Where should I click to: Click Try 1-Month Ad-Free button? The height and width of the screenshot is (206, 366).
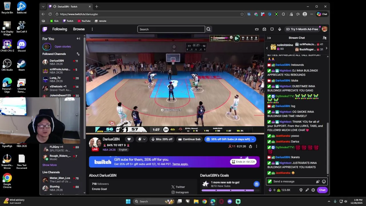(x=302, y=29)
